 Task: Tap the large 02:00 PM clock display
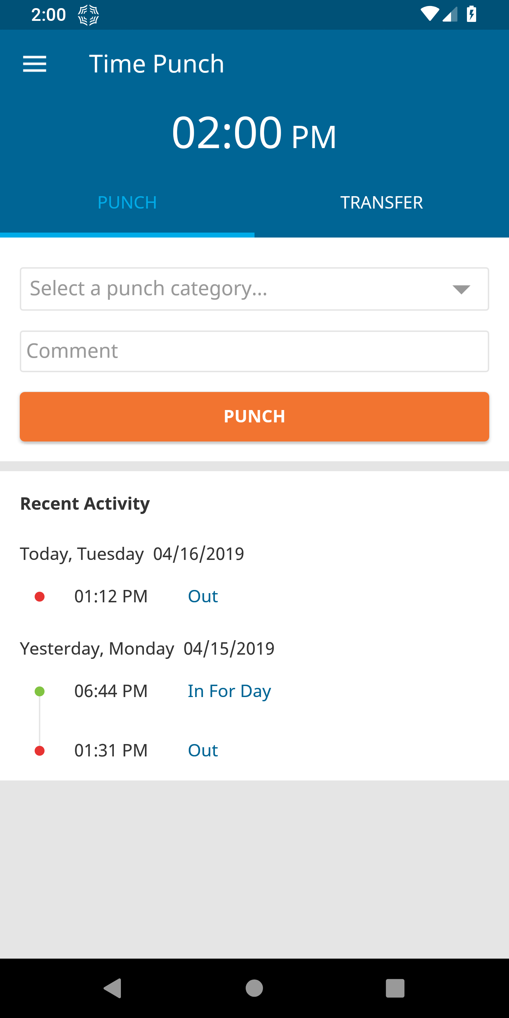coord(254,133)
